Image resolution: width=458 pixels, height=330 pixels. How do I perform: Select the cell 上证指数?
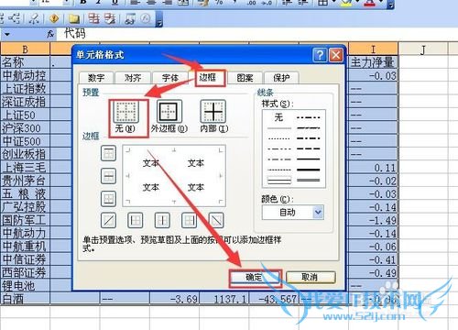tap(25, 88)
